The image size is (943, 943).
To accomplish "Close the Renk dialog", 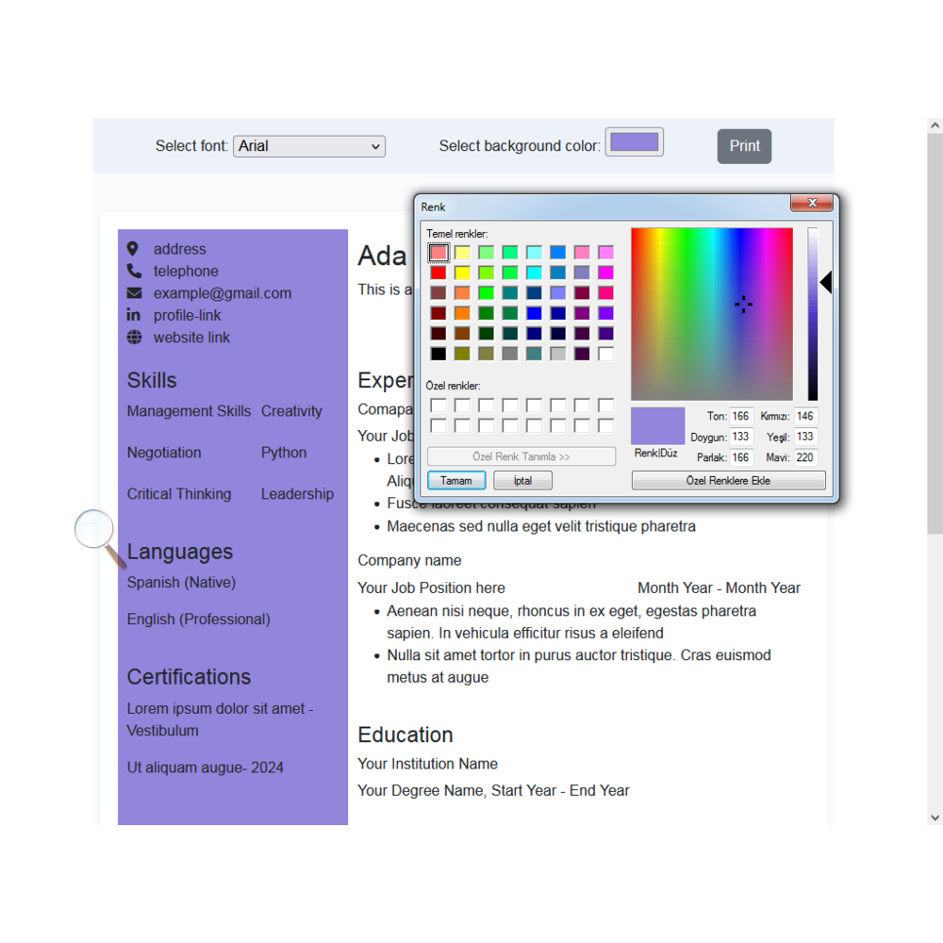I will (x=811, y=204).
